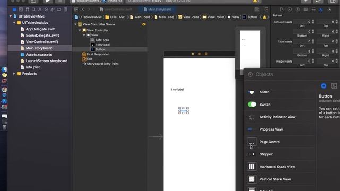
Task: Show the Size inspector ruler icon
Action: [x=321, y=10]
